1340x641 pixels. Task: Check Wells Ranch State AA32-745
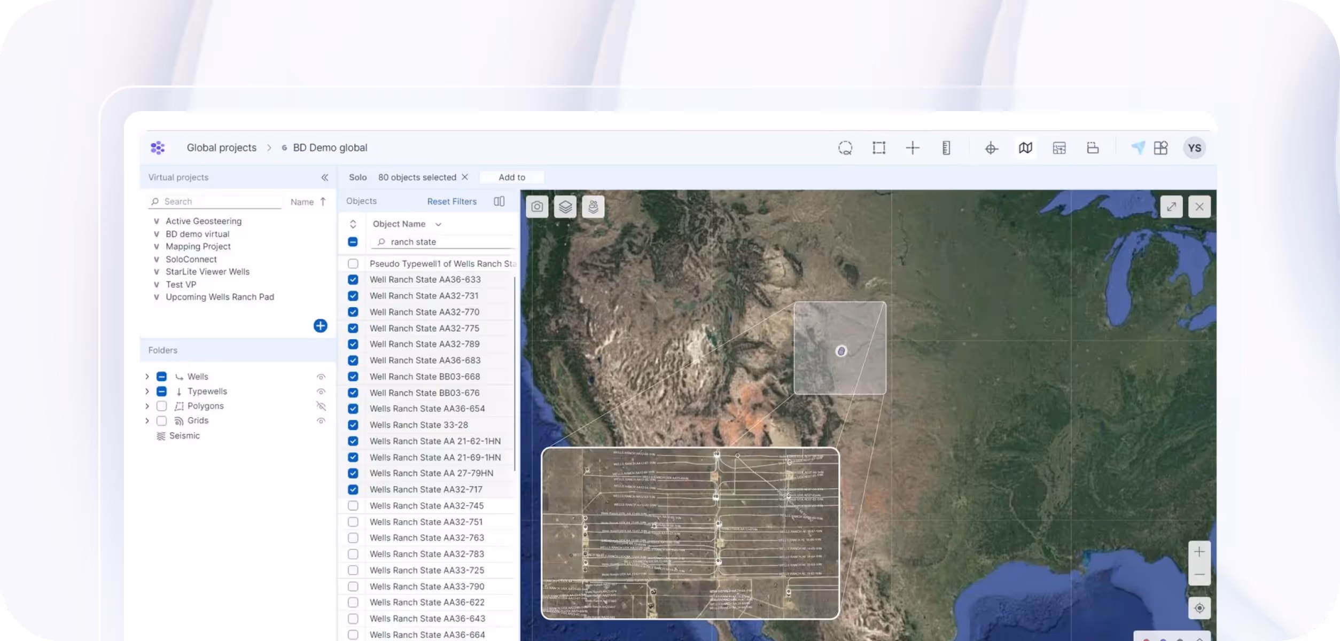pyautogui.click(x=353, y=506)
